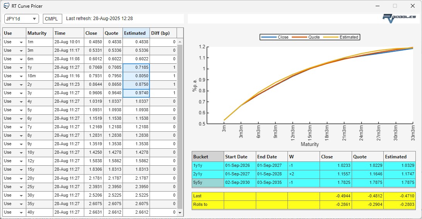Image resolution: width=422 pixels, height=219 pixels.
Task: Open the Use dropdown for 40y row
Action: [x=21, y=212]
